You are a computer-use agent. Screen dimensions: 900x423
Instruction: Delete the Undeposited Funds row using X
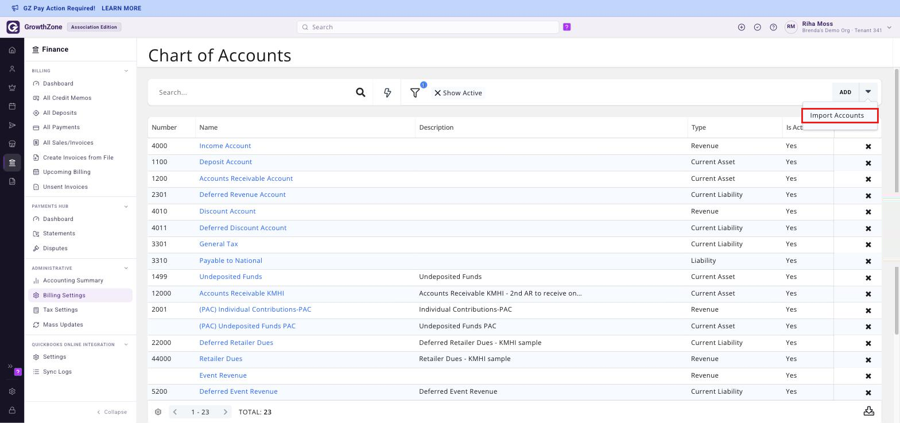pos(868,277)
